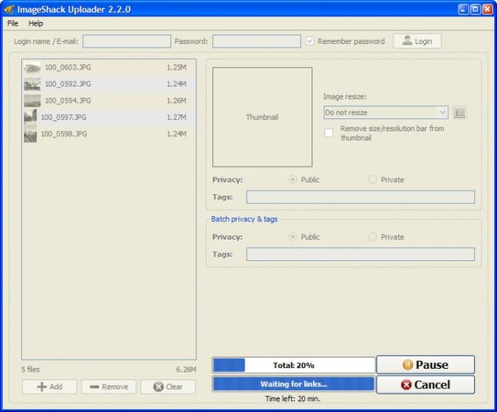Screen dimensions: 497x412
Task: Click the 5 files count label
Action: [31, 369]
